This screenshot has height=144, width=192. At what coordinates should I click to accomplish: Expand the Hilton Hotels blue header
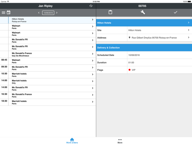point(144,23)
